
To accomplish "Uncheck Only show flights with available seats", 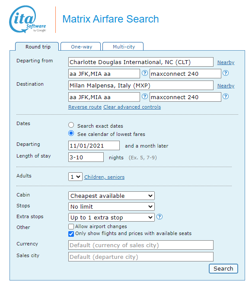I will click(71, 234).
